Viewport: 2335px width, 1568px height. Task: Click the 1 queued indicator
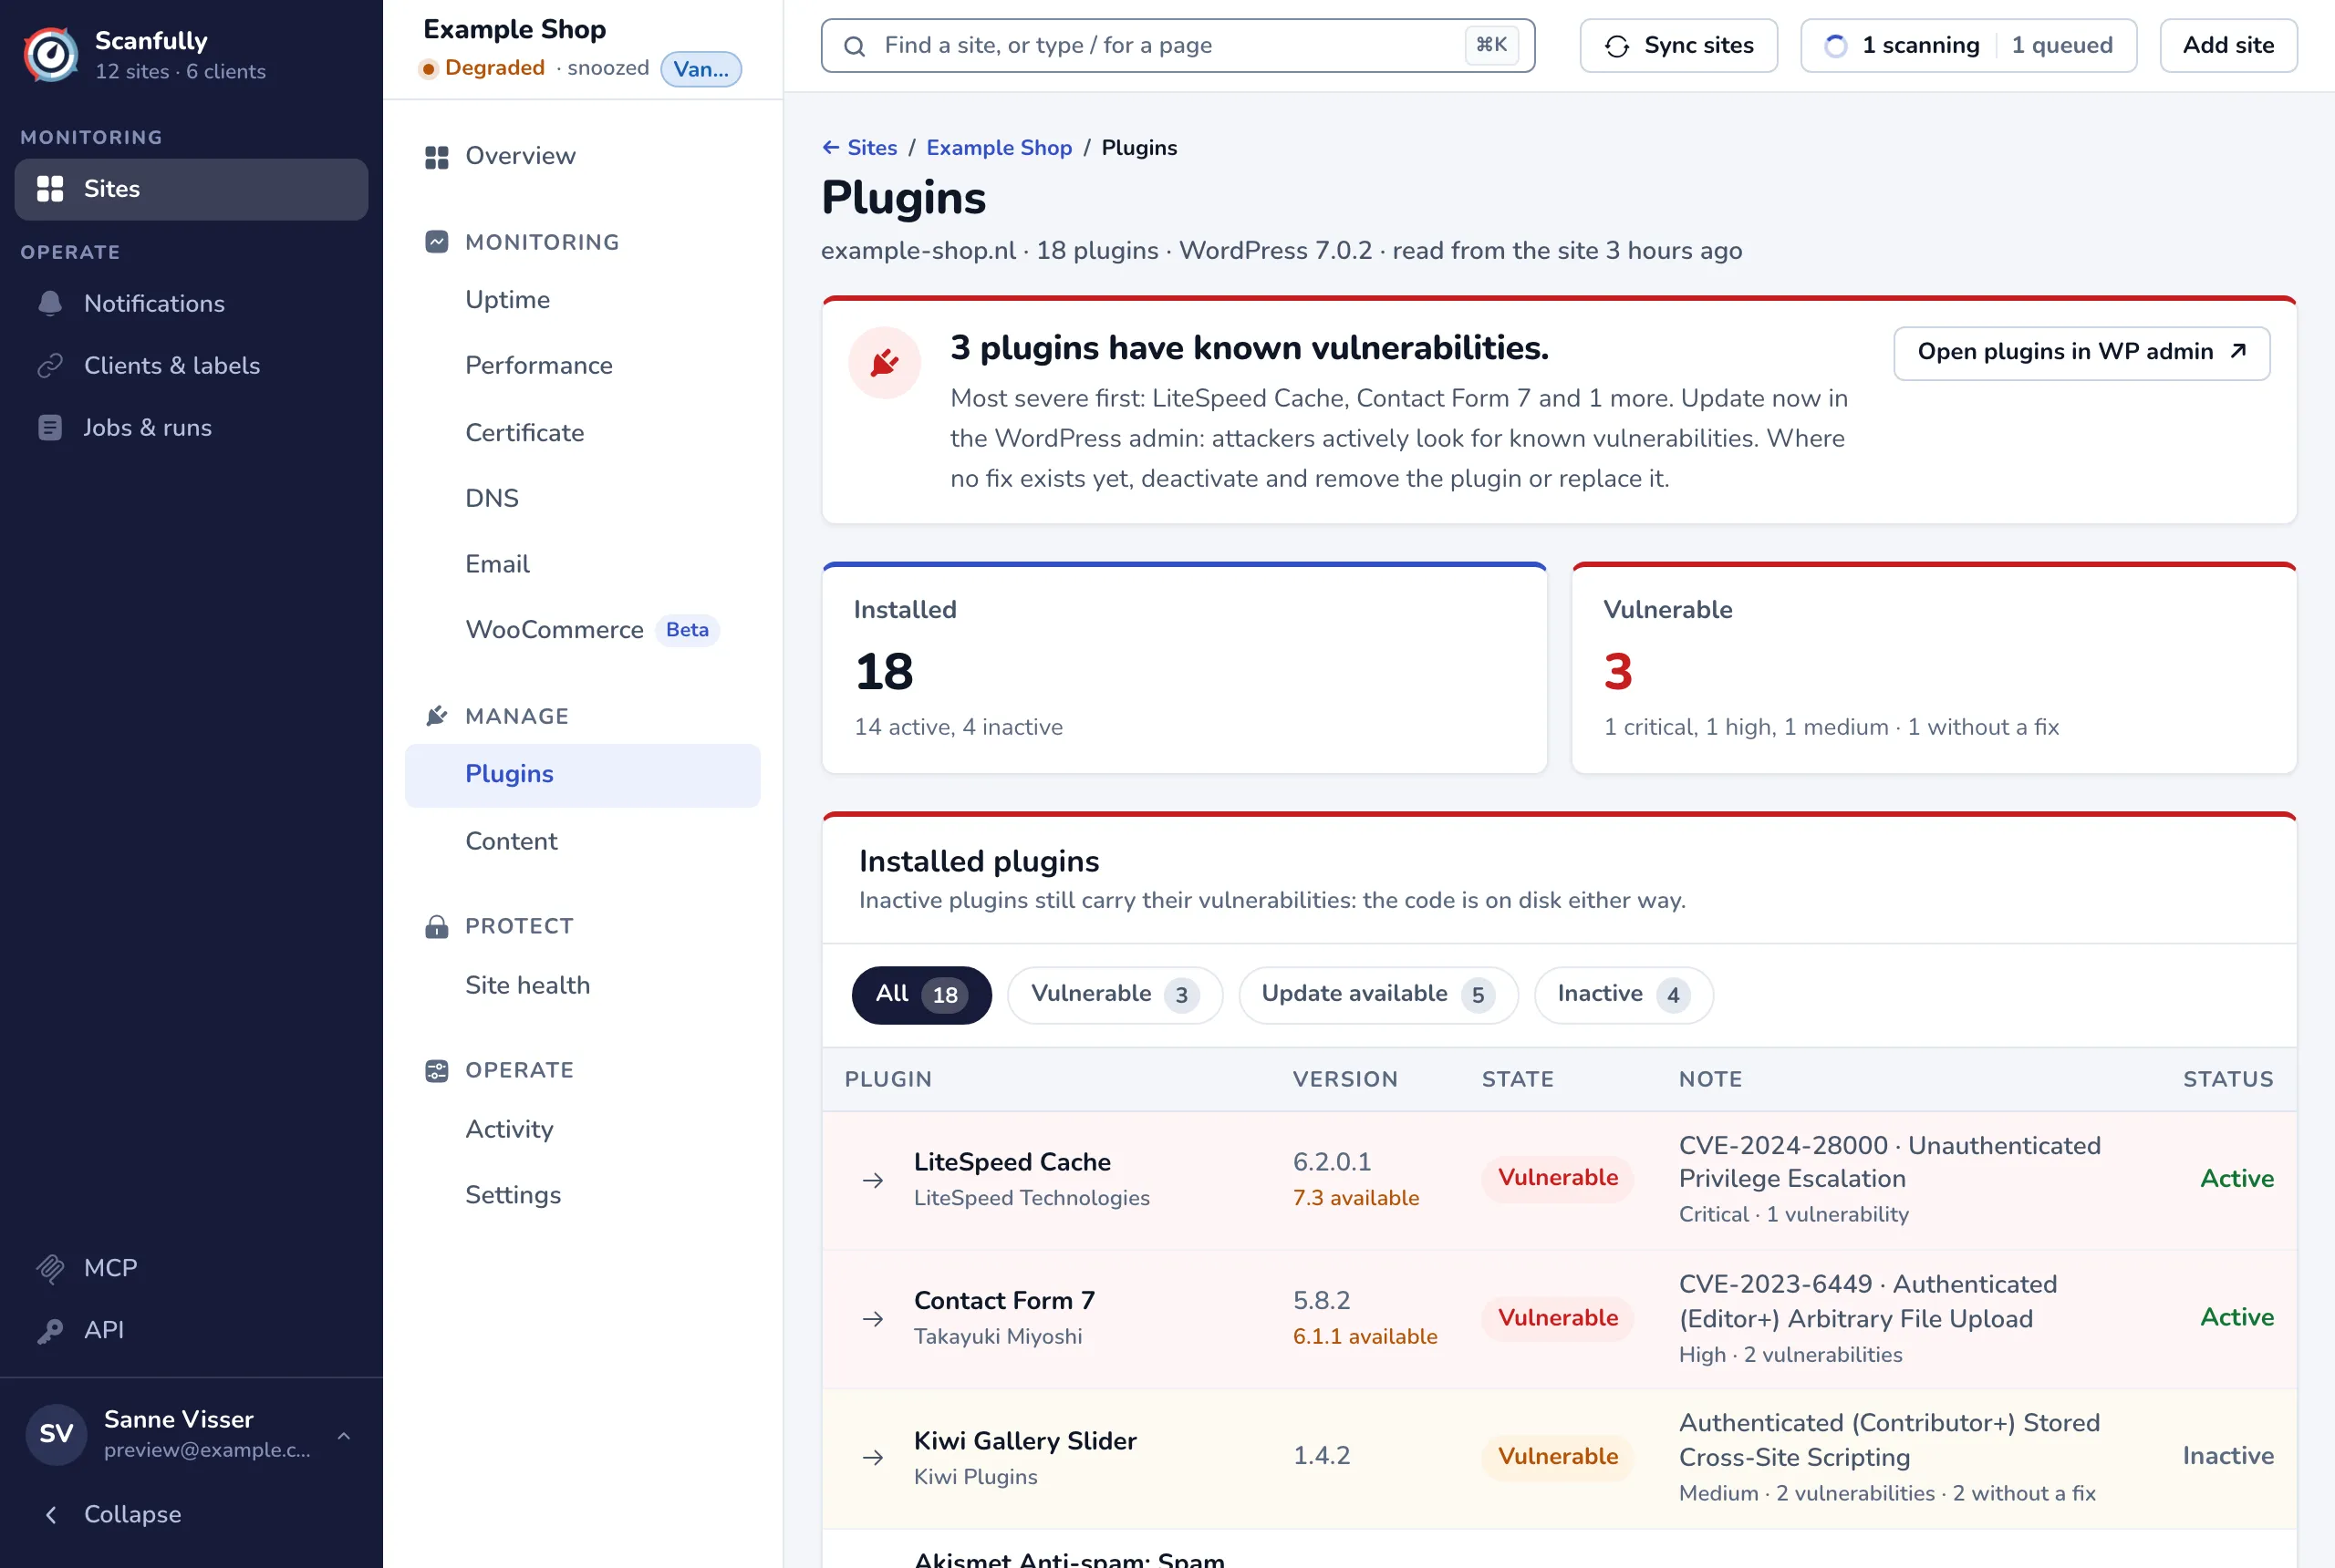2062,46
